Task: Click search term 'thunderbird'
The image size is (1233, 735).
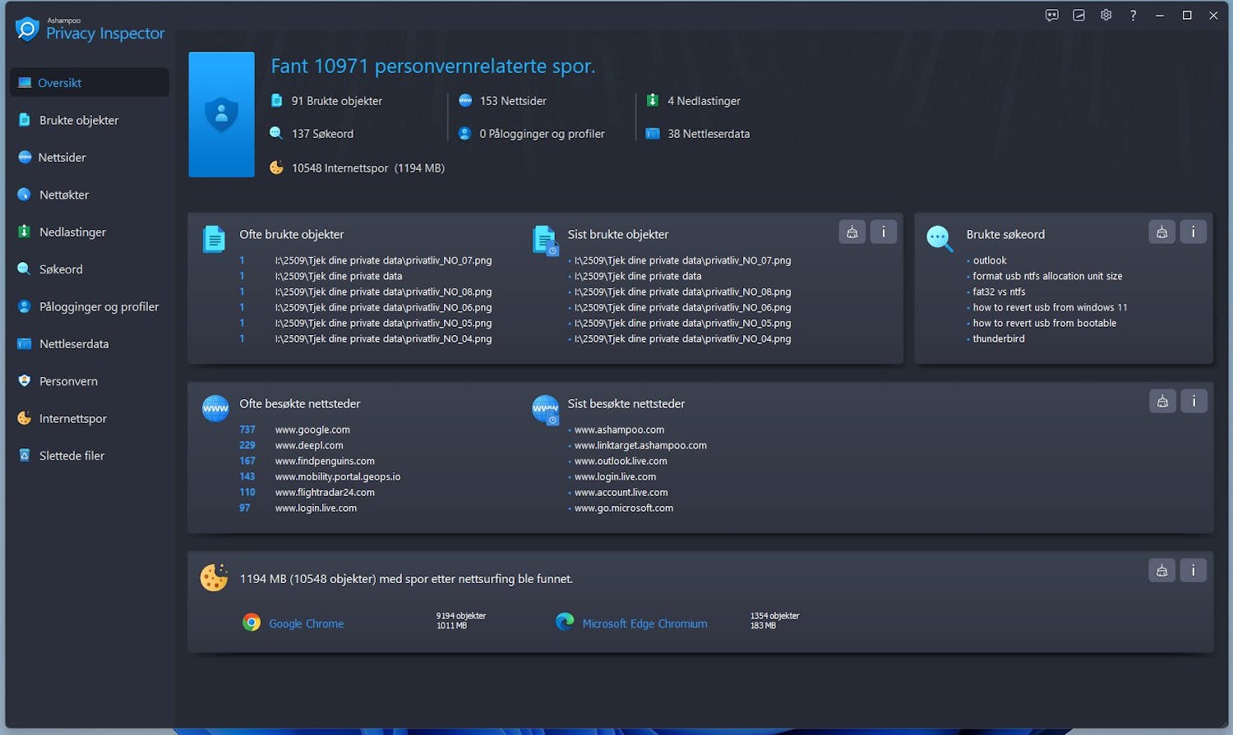Action: [999, 338]
